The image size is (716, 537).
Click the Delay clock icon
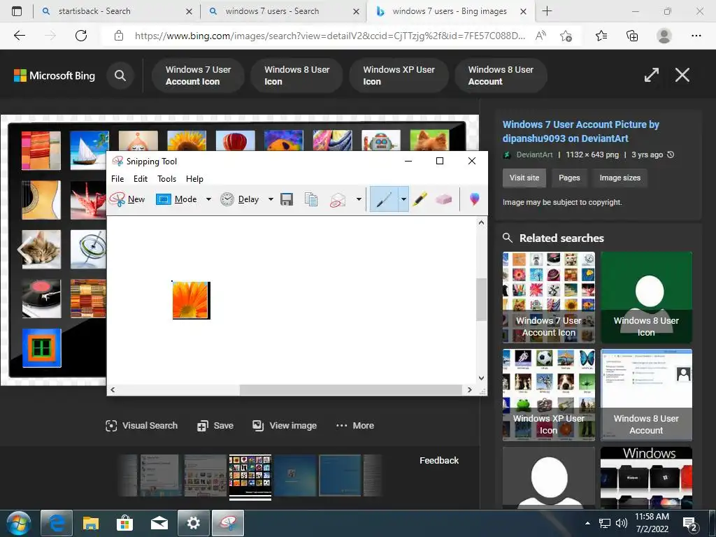tap(227, 199)
